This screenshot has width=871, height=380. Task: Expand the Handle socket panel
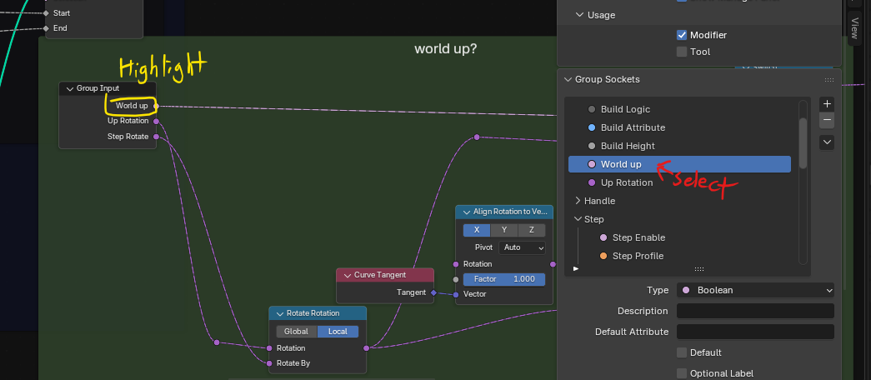pyautogui.click(x=578, y=201)
